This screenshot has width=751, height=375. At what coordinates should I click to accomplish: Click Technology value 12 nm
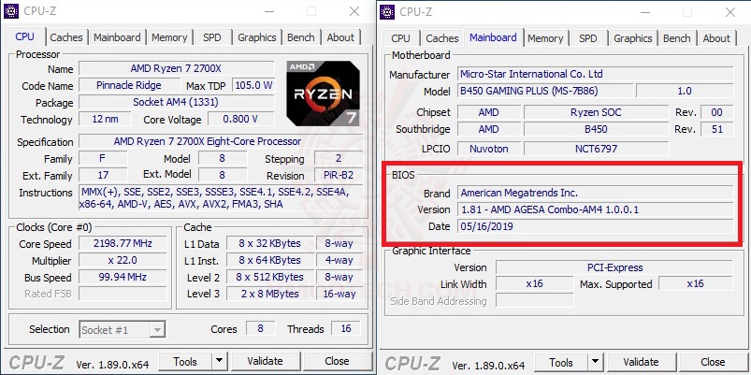pyautogui.click(x=105, y=119)
